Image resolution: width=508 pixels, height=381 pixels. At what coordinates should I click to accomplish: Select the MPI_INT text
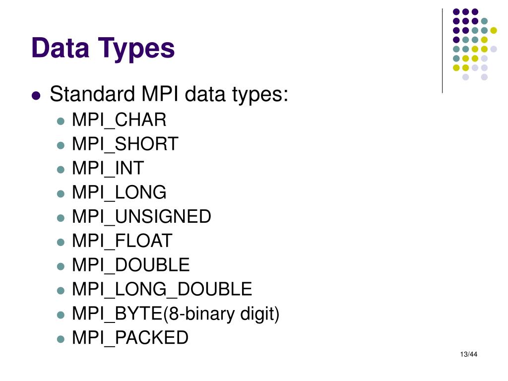click(x=108, y=169)
